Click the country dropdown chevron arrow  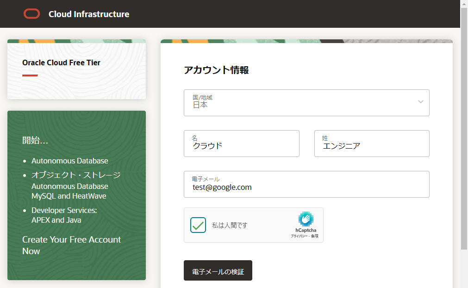pyautogui.click(x=420, y=102)
